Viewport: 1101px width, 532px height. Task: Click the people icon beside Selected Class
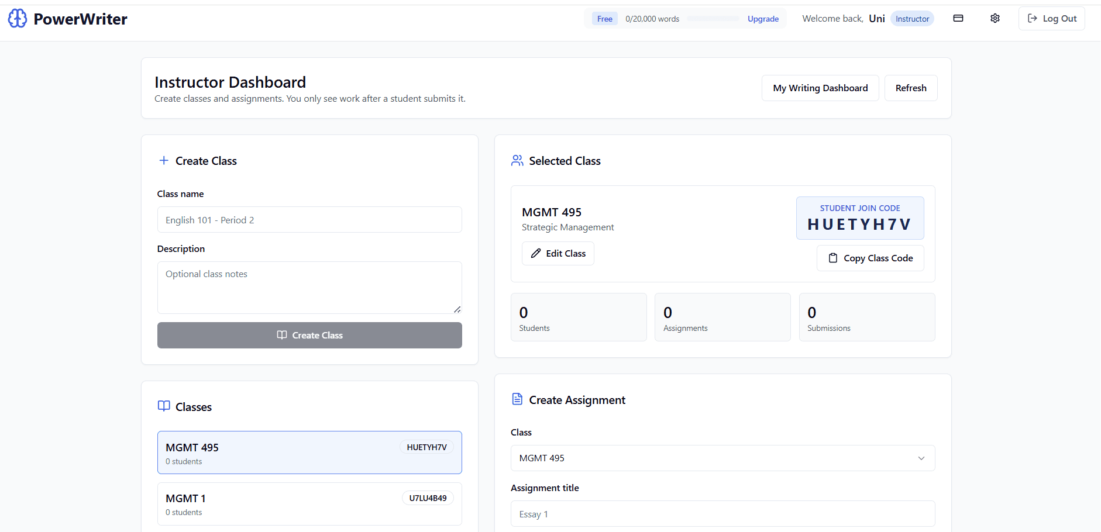pyautogui.click(x=517, y=161)
